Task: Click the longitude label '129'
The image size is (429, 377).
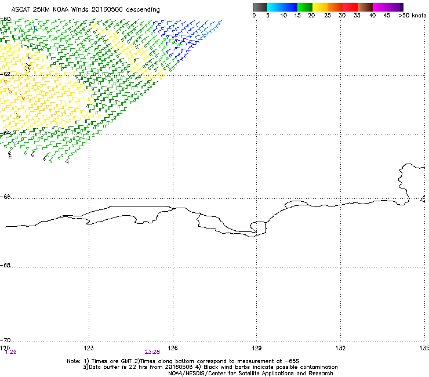Action: pyautogui.click(x=257, y=348)
